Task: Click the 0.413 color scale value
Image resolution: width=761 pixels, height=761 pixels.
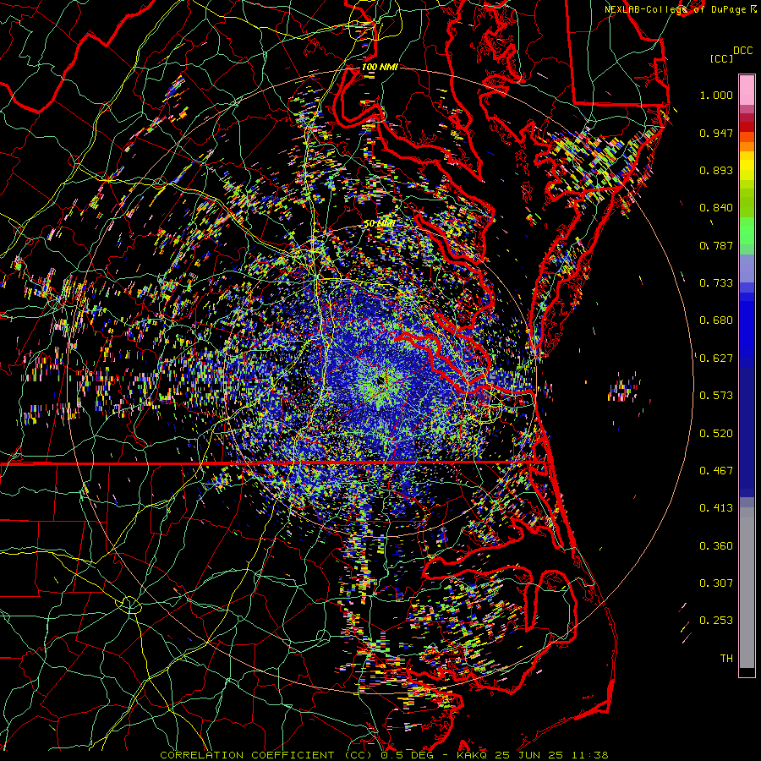Action: coord(716,508)
